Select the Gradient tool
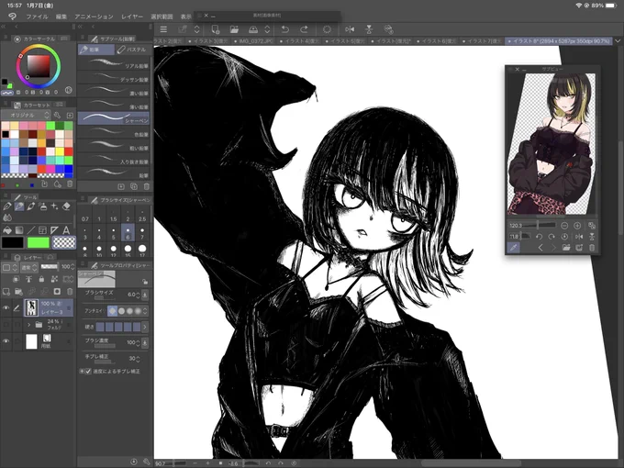This screenshot has height=468, width=624. [x=19, y=230]
